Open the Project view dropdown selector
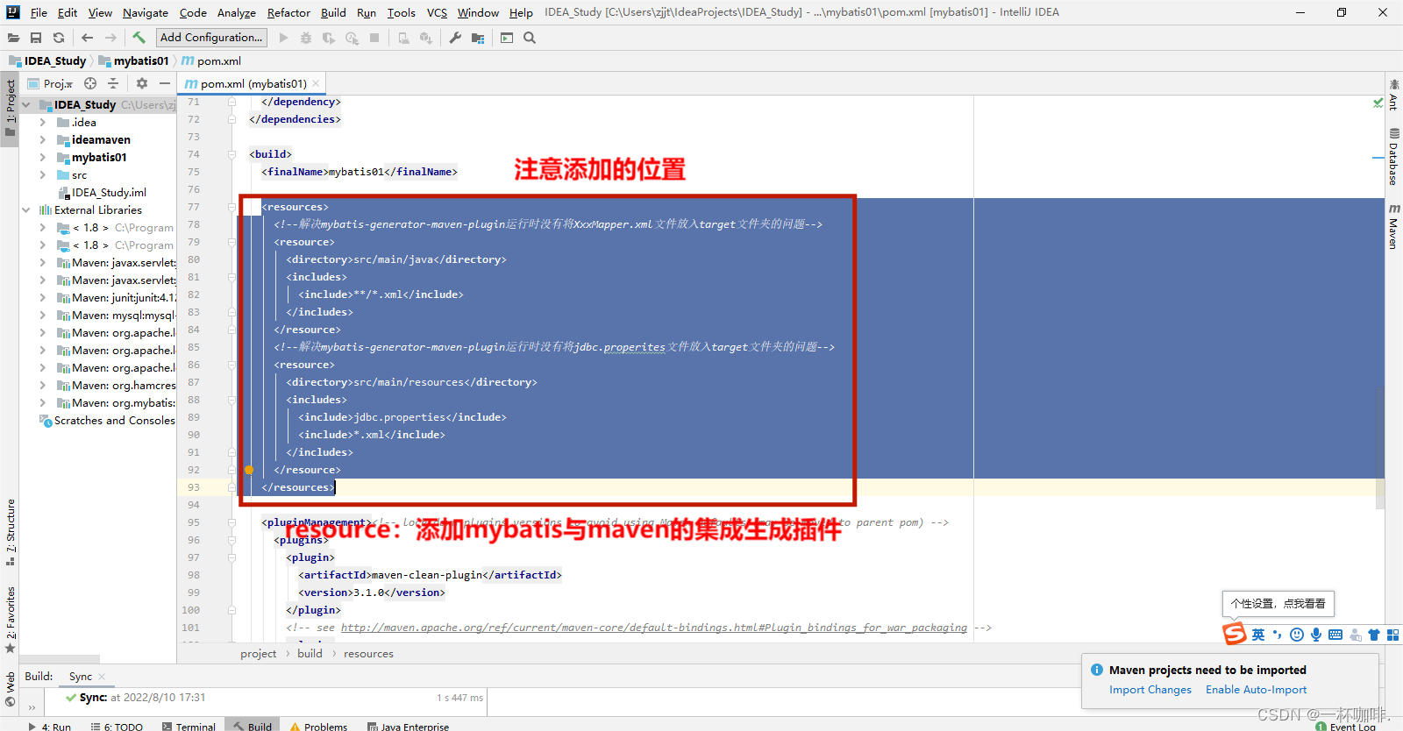Image resolution: width=1403 pixels, height=731 pixels. (51, 83)
